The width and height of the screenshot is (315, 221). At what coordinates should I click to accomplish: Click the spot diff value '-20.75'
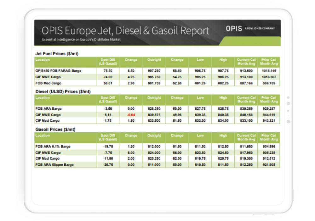pyautogui.click(x=108, y=165)
